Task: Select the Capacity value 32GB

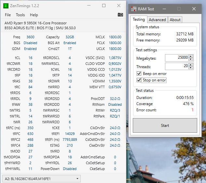Action: [70, 37]
